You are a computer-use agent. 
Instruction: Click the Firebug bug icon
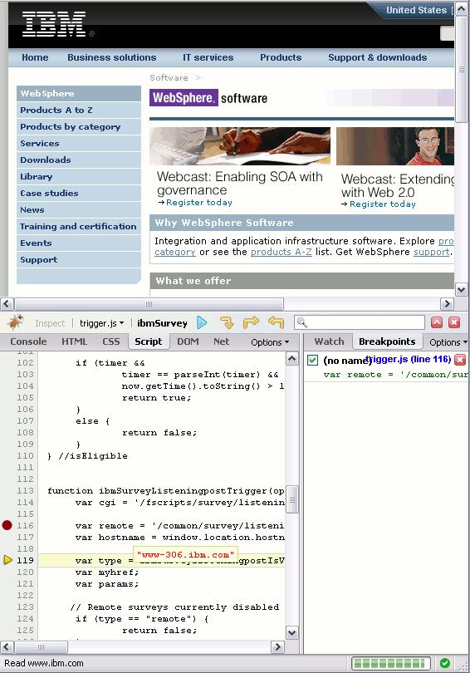click(x=15, y=322)
